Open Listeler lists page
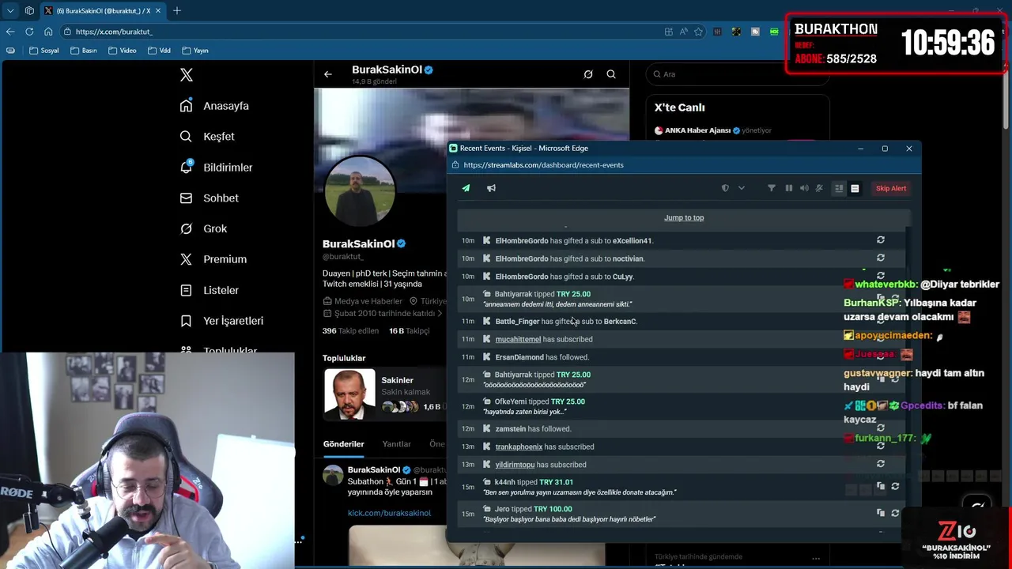Screen dimensions: 1012x569 [x=210, y=290]
